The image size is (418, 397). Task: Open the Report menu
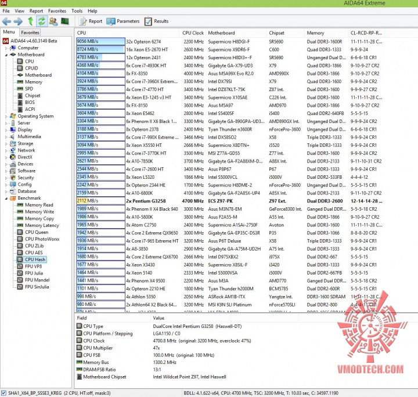tap(36, 11)
